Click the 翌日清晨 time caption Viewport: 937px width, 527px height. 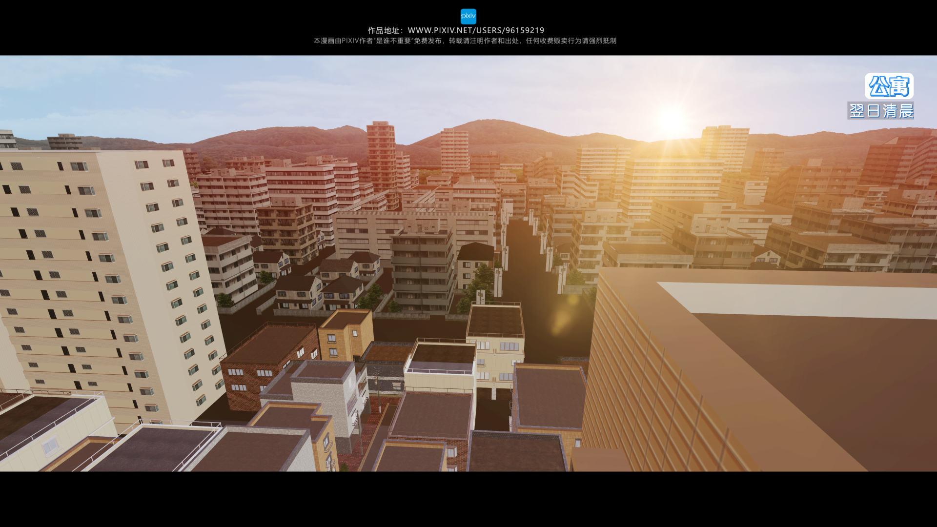coord(881,111)
